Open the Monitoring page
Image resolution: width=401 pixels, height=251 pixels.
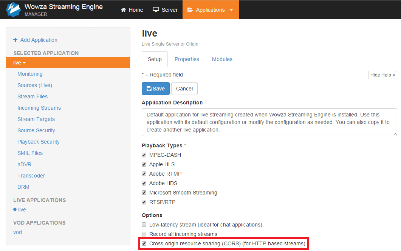[30, 74]
